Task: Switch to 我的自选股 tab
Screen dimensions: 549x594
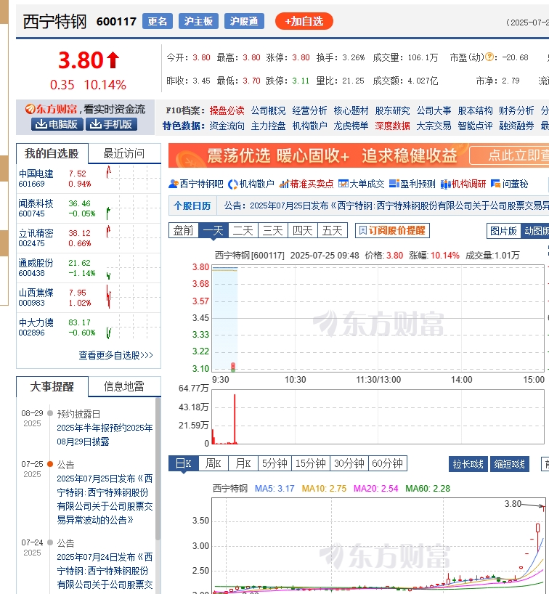Action: tap(52, 153)
